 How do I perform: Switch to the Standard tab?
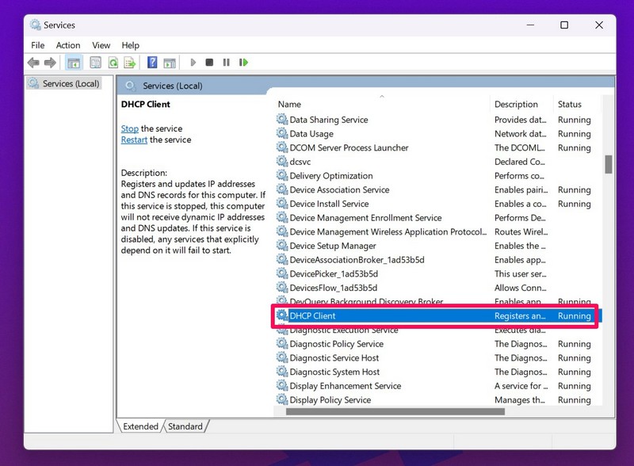(x=185, y=426)
